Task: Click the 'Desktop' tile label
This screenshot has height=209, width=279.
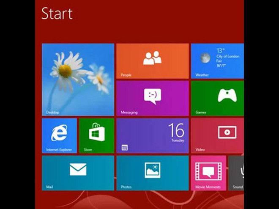Action: pyautogui.click(x=52, y=113)
